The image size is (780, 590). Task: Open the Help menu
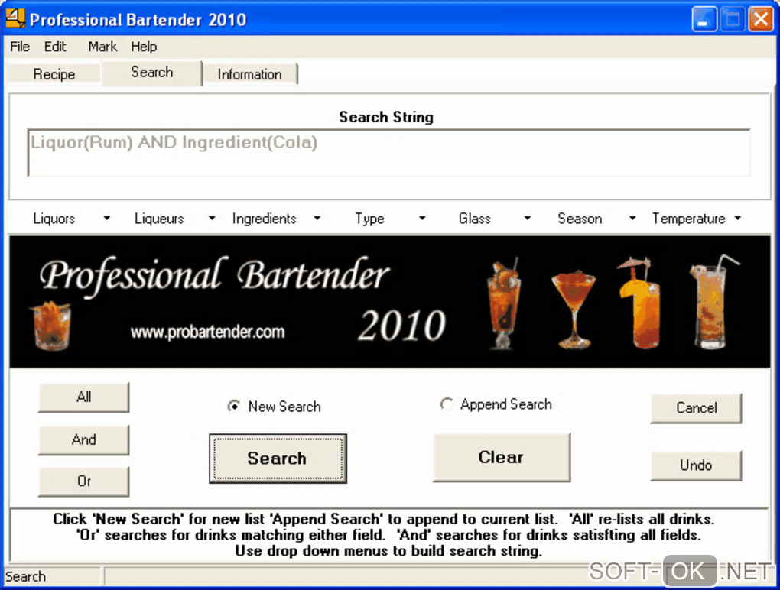tap(144, 46)
